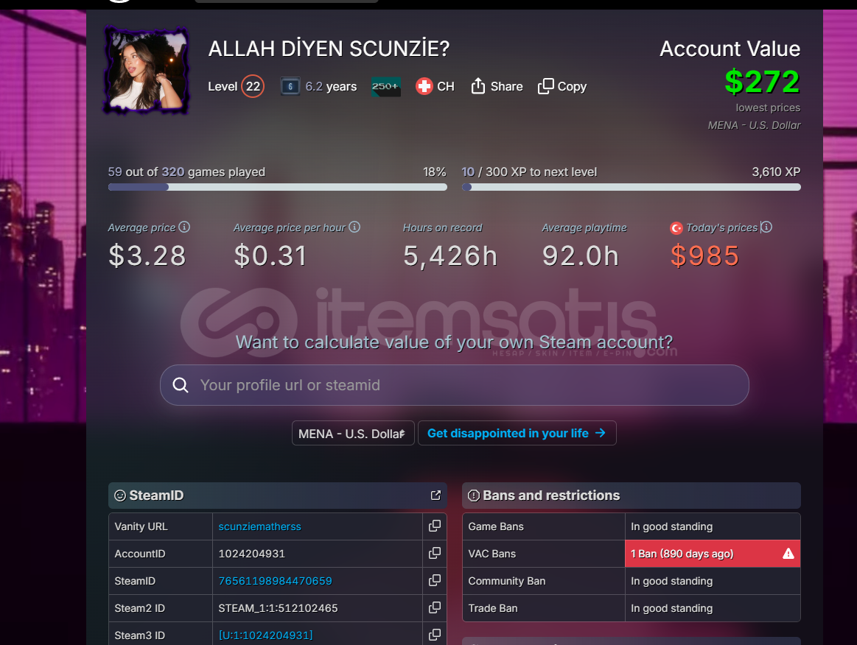
Task: Click the search magnifier icon
Action: [x=181, y=385]
